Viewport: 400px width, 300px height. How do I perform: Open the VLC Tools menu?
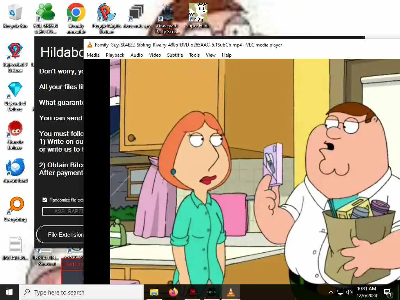pyautogui.click(x=195, y=55)
